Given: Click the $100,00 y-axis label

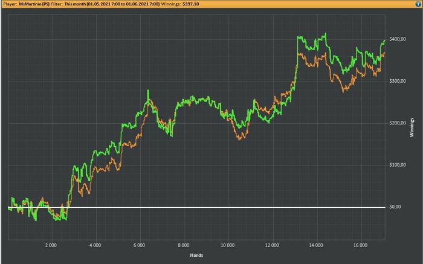Looking at the screenshot, I should (x=398, y=165).
